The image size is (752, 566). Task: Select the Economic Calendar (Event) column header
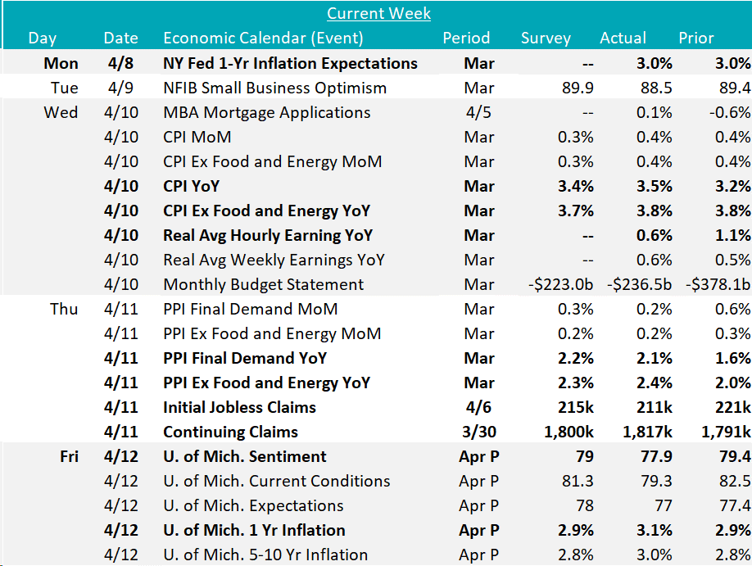[263, 38]
